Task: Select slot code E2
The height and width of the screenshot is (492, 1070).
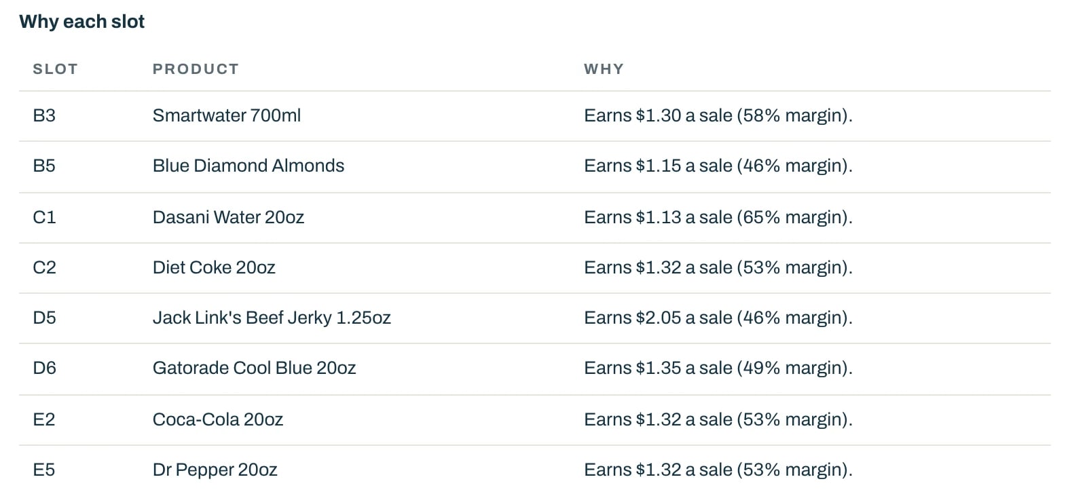Action: coord(44,419)
